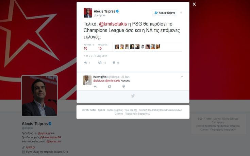250x156 pixels.
Task: Retweet the Kaleng(fils) reply
Action: point(110,87)
